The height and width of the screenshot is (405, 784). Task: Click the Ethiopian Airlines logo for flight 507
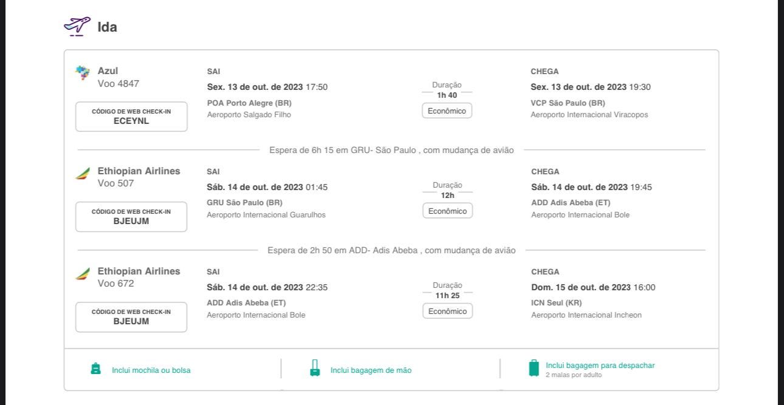pos(83,174)
